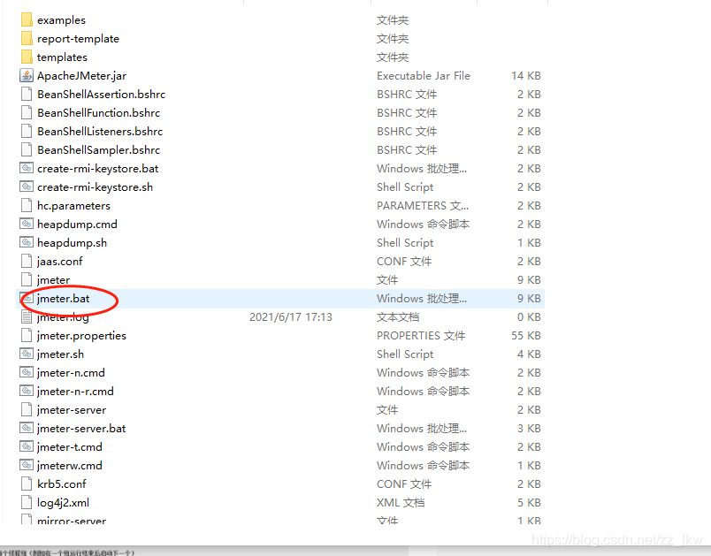Select BeanShellAssertion.bshrc file name
Screen dimensions: 711x556
pyautogui.click(x=101, y=95)
